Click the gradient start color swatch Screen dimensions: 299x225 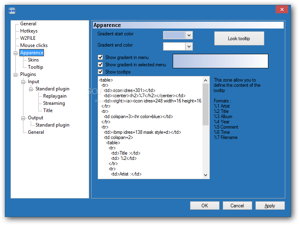point(174,35)
